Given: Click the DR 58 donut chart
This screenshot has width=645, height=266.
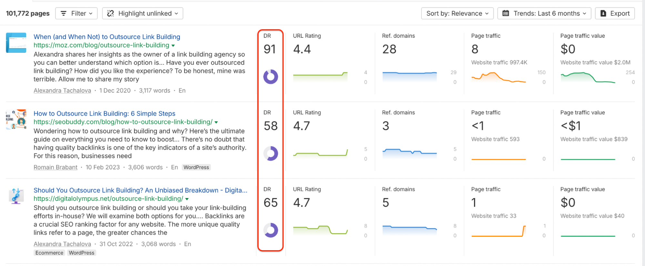Looking at the screenshot, I should tap(270, 154).
